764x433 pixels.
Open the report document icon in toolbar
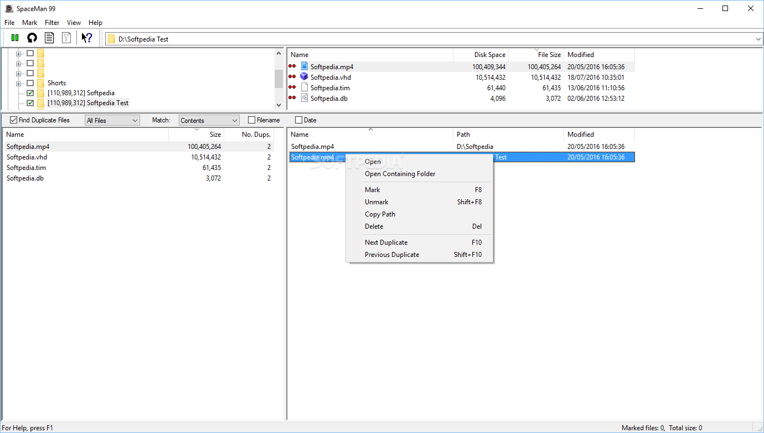(x=49, y=38)
